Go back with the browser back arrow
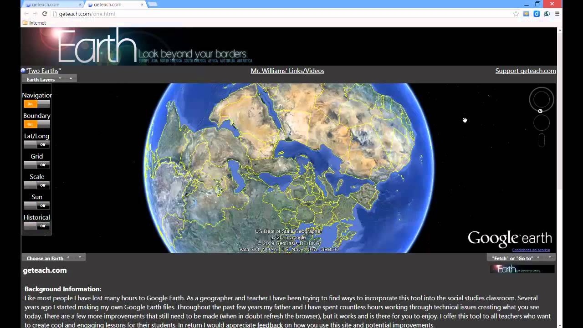 26,14
